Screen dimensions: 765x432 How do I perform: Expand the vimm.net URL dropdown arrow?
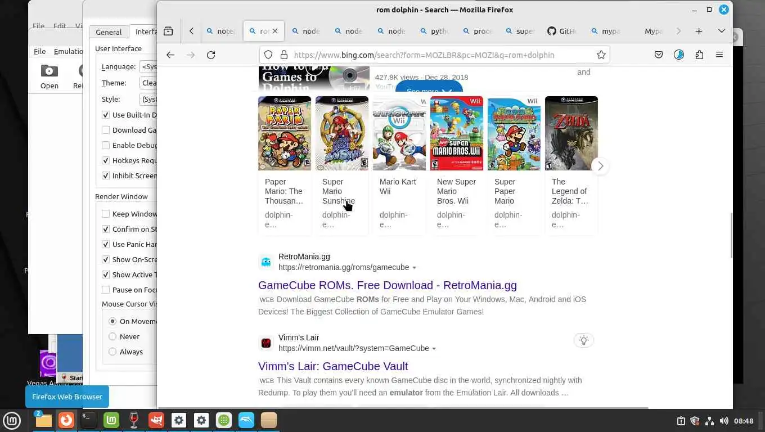(434, 349)
